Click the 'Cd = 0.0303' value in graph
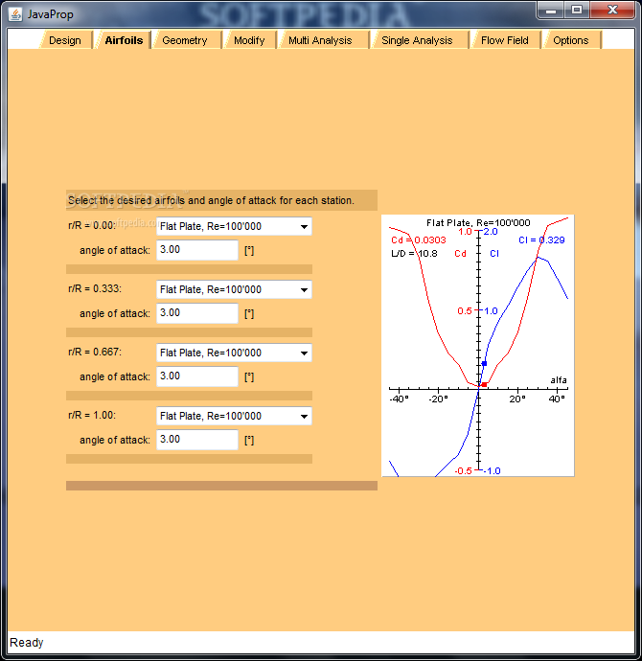Image resolution: width=642 pixels, height=661 pixels. tap(419, 240)
